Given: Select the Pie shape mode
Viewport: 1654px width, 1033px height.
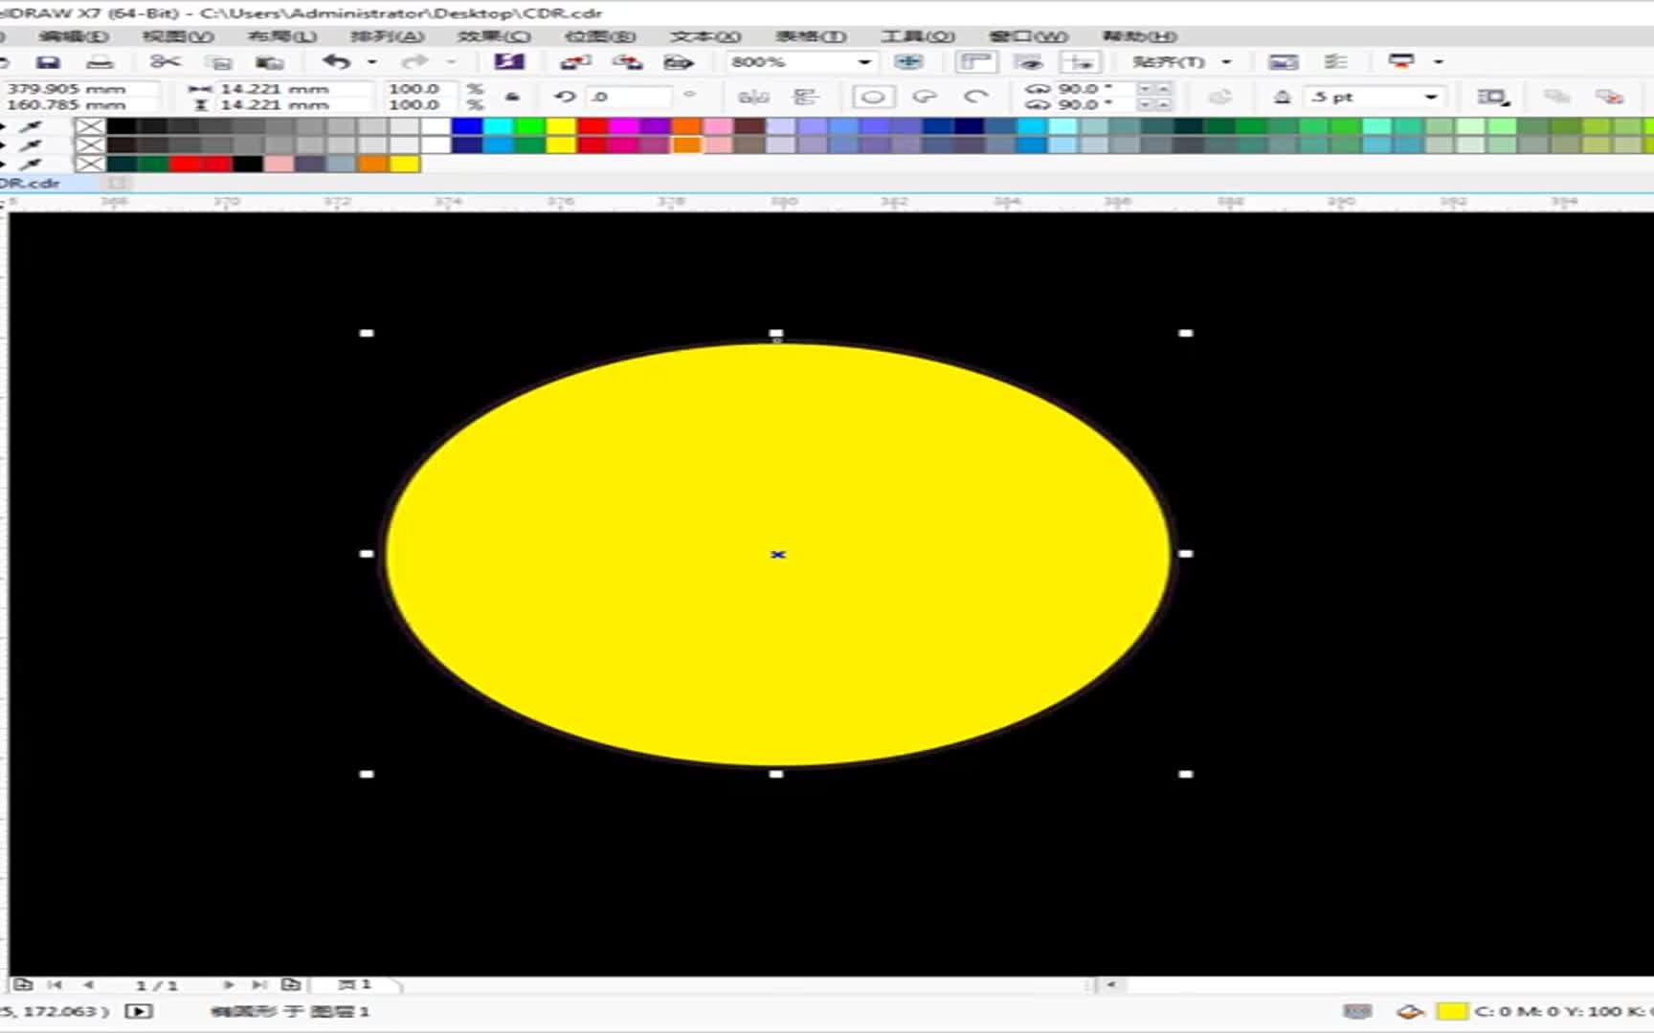Looking at the screenshot, I should 925,97.
